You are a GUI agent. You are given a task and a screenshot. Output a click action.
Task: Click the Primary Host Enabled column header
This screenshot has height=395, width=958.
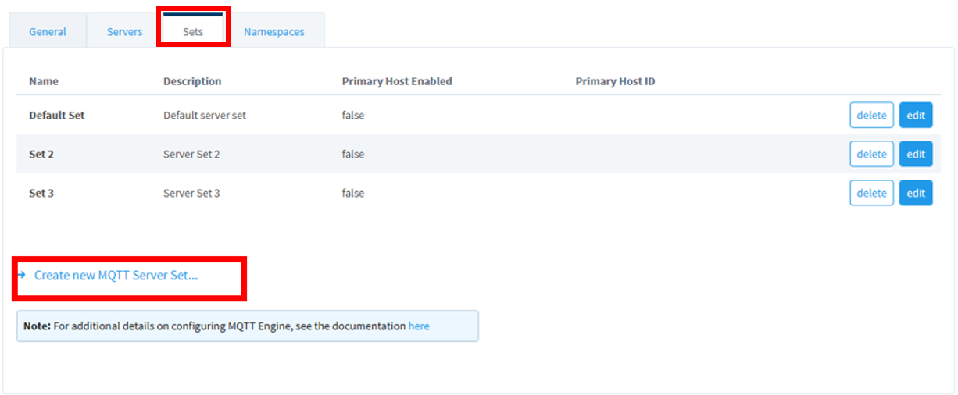(x=397, y=81)
